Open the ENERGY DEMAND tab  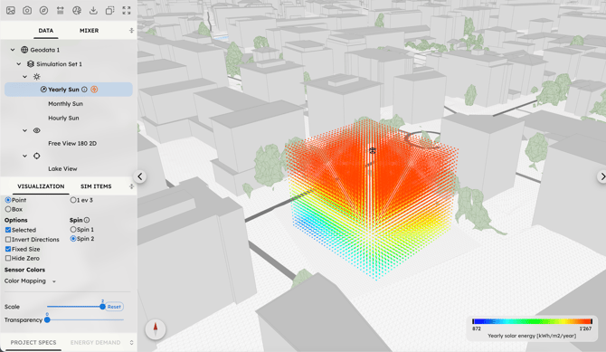pos(96,343)
